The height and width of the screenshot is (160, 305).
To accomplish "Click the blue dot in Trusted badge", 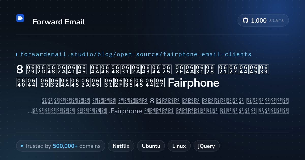I will pyautogui.click(x=22, y=146).
